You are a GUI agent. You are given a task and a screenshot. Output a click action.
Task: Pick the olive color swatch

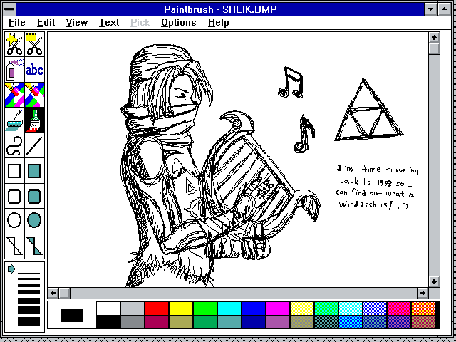[x=181, y=322]
